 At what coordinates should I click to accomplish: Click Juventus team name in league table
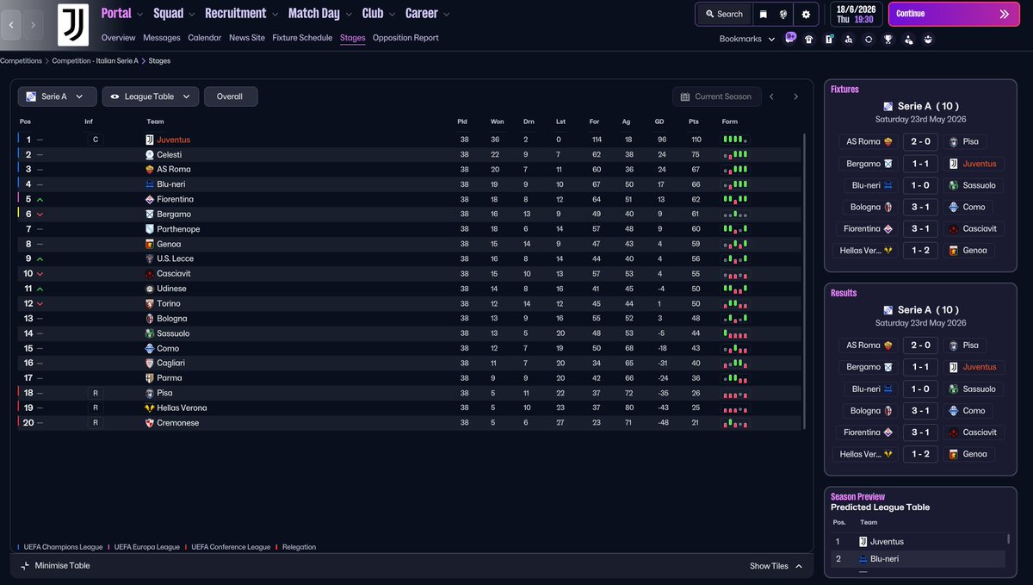point(173,140)
